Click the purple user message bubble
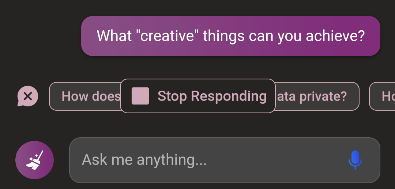Image resolution: width=395 pixels, height=189 pixels. (x=230, y=36)
